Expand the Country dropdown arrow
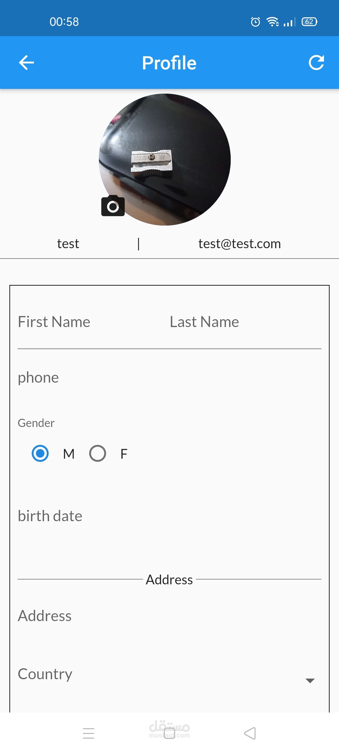The height and width of the screenshot is (754, 339). [310, 680]
